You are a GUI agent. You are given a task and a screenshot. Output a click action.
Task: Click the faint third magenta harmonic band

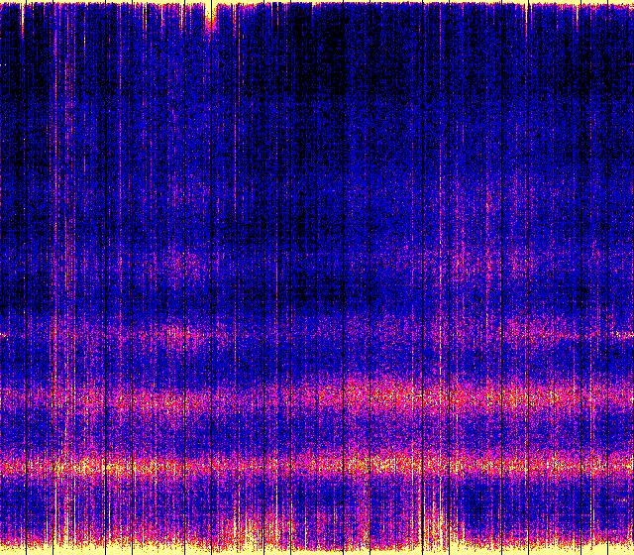point(317,332)
